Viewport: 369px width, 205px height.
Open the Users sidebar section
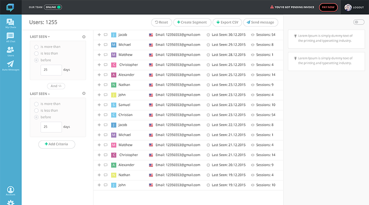click(x=11, y=52)
